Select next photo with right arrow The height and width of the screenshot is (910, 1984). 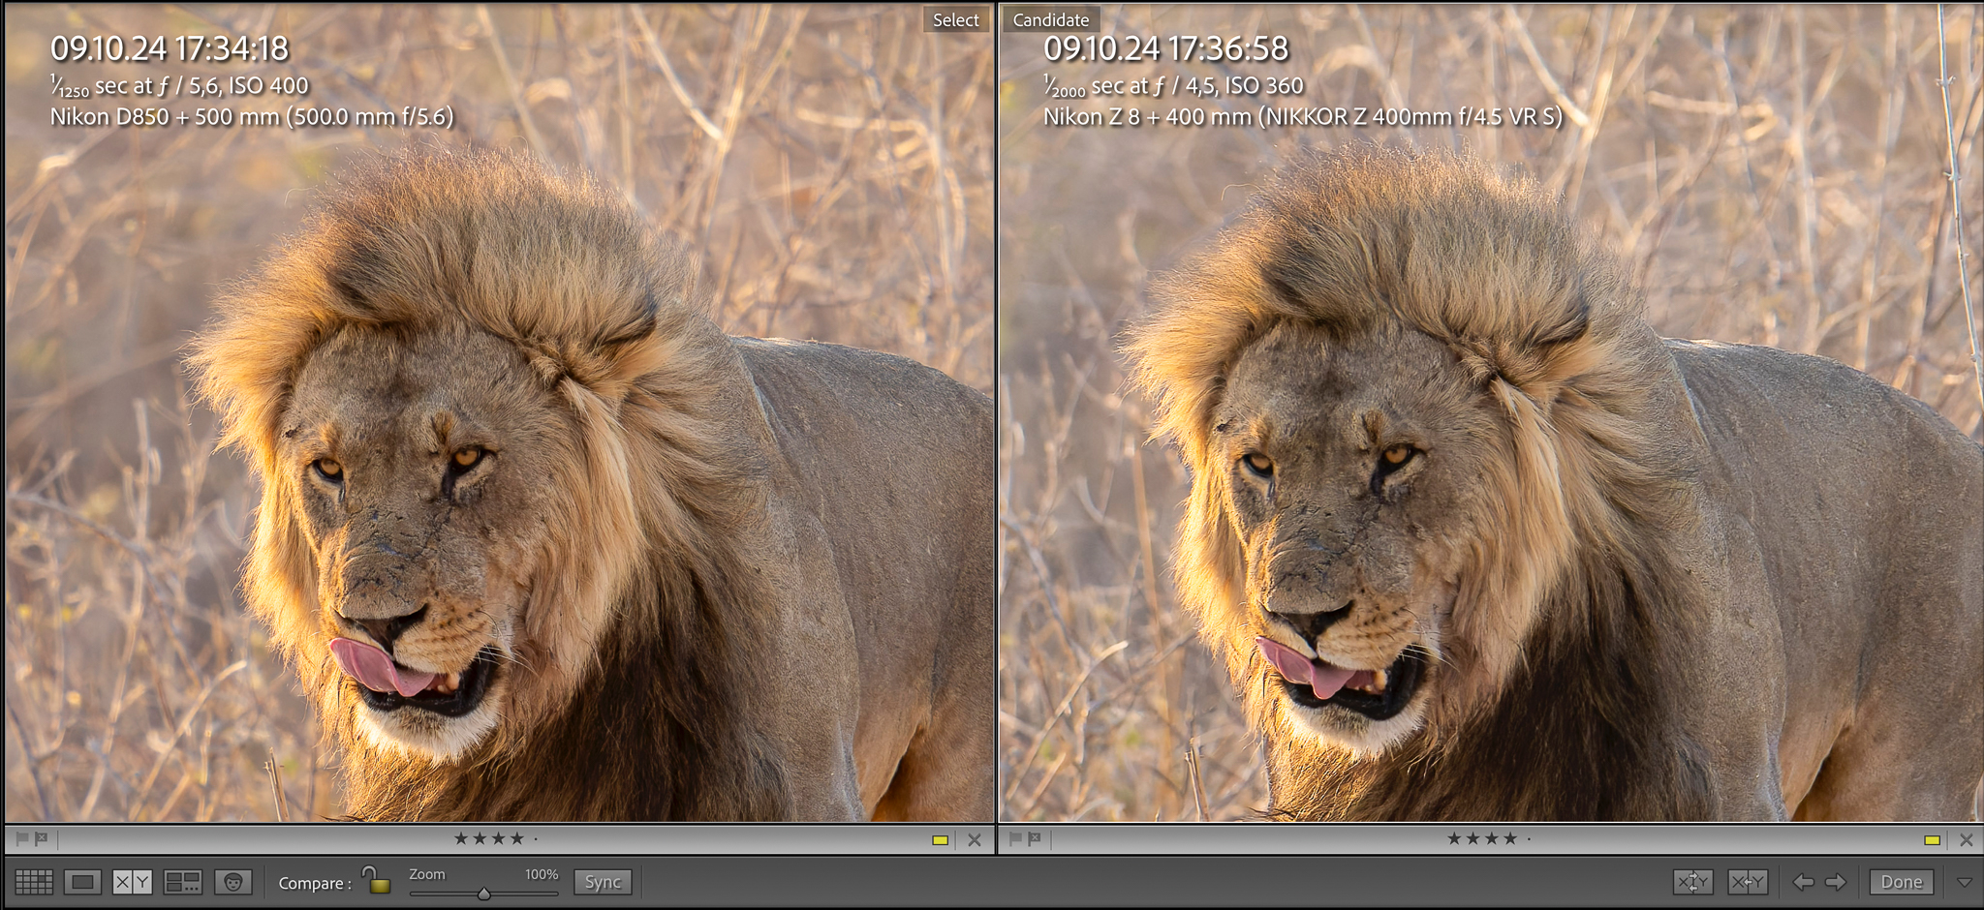(x=1836, y=882)
